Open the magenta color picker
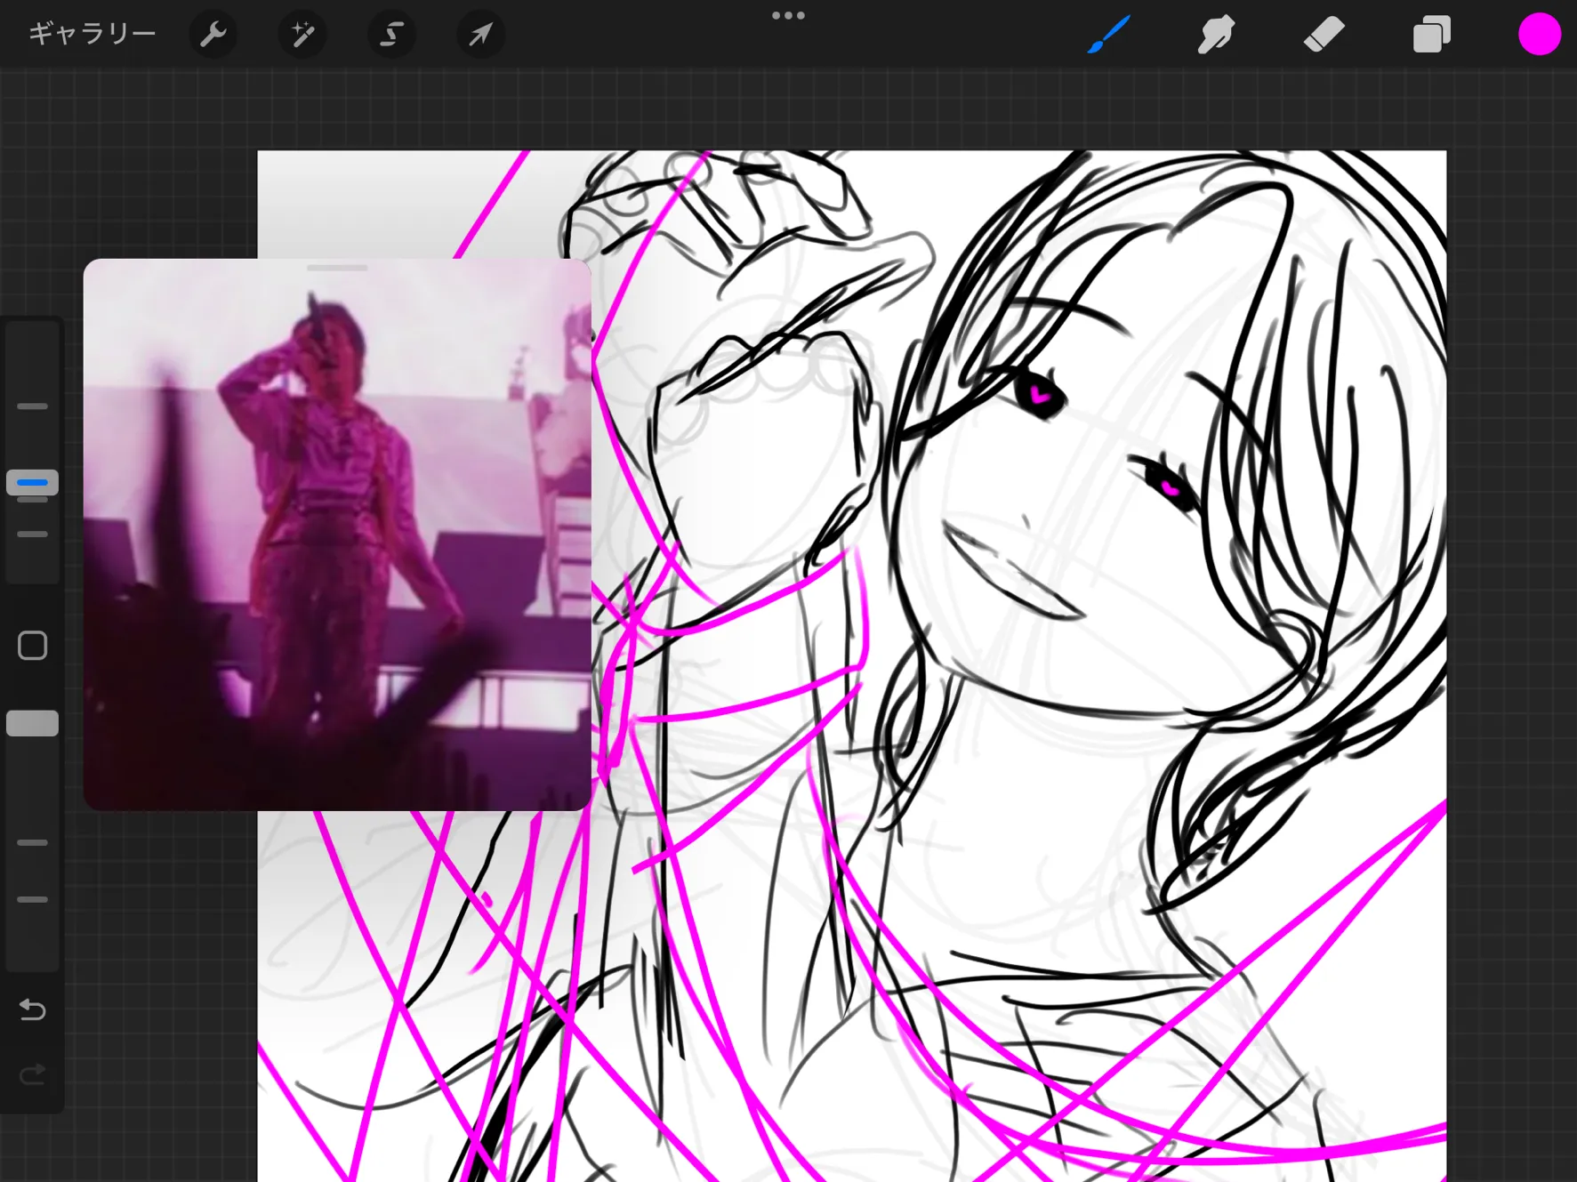This screenshot has height=1182, width=1577. click(1540, 34)
